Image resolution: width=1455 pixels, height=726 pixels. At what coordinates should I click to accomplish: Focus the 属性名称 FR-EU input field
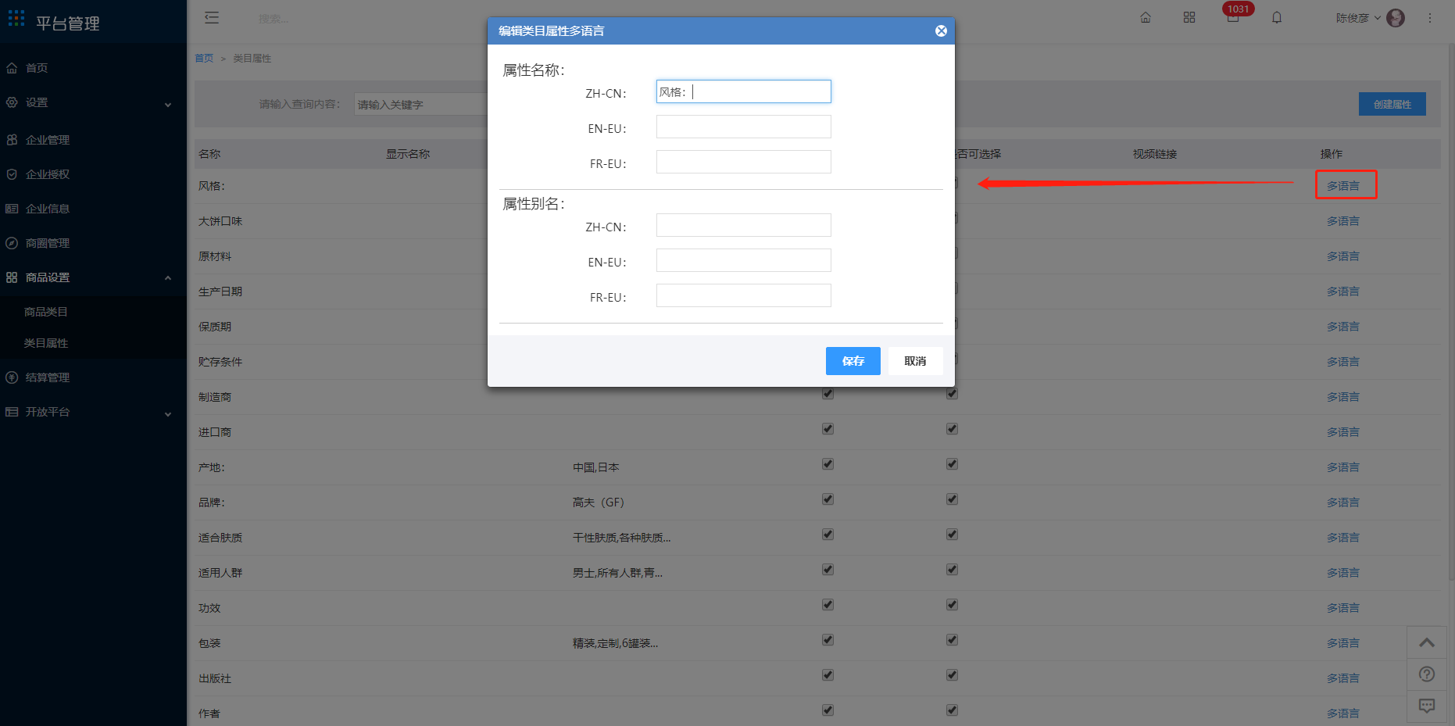743,162
